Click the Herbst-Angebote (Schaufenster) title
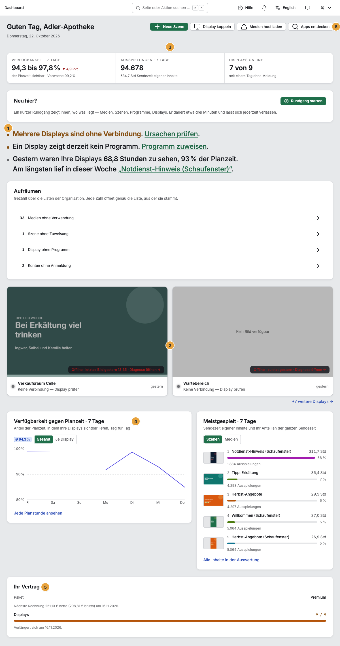This screenshot has height=646, width=340. click(x=260, y=537)
